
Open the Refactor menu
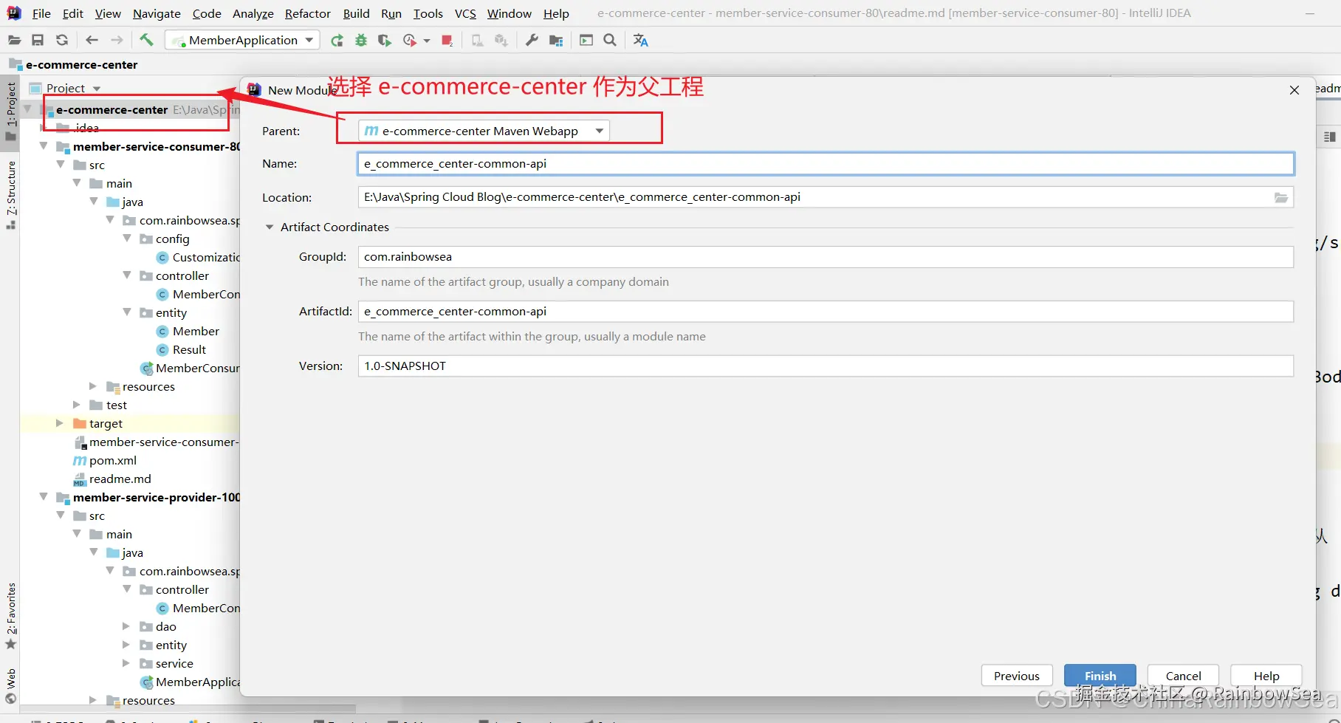coord(308,13)
